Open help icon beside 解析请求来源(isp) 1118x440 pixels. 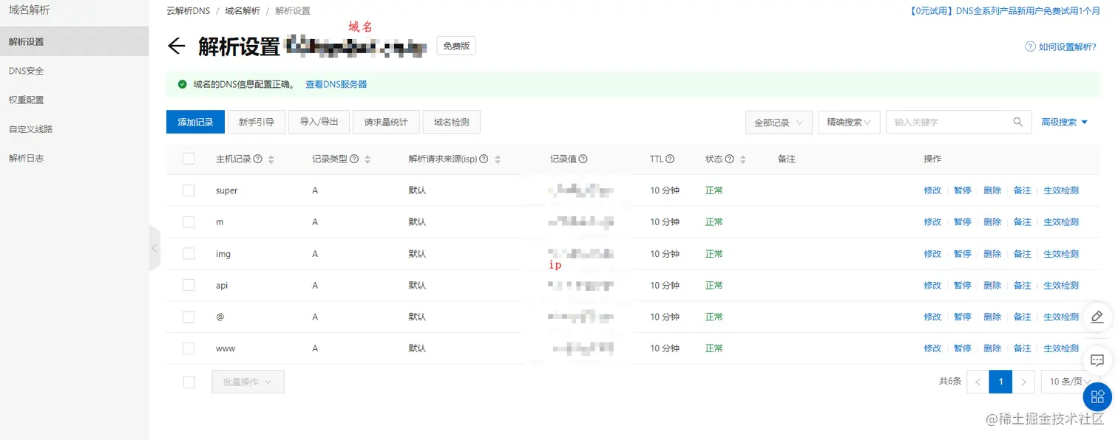pos(484,159)
